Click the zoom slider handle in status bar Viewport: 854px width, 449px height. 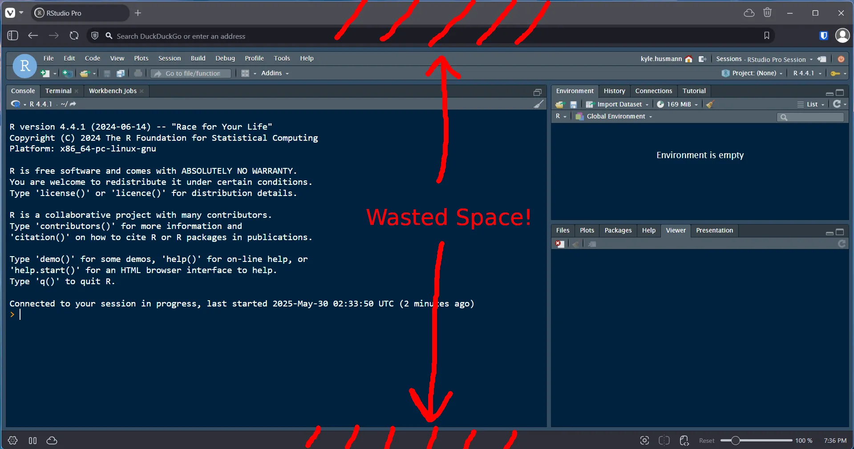(735, 441)
